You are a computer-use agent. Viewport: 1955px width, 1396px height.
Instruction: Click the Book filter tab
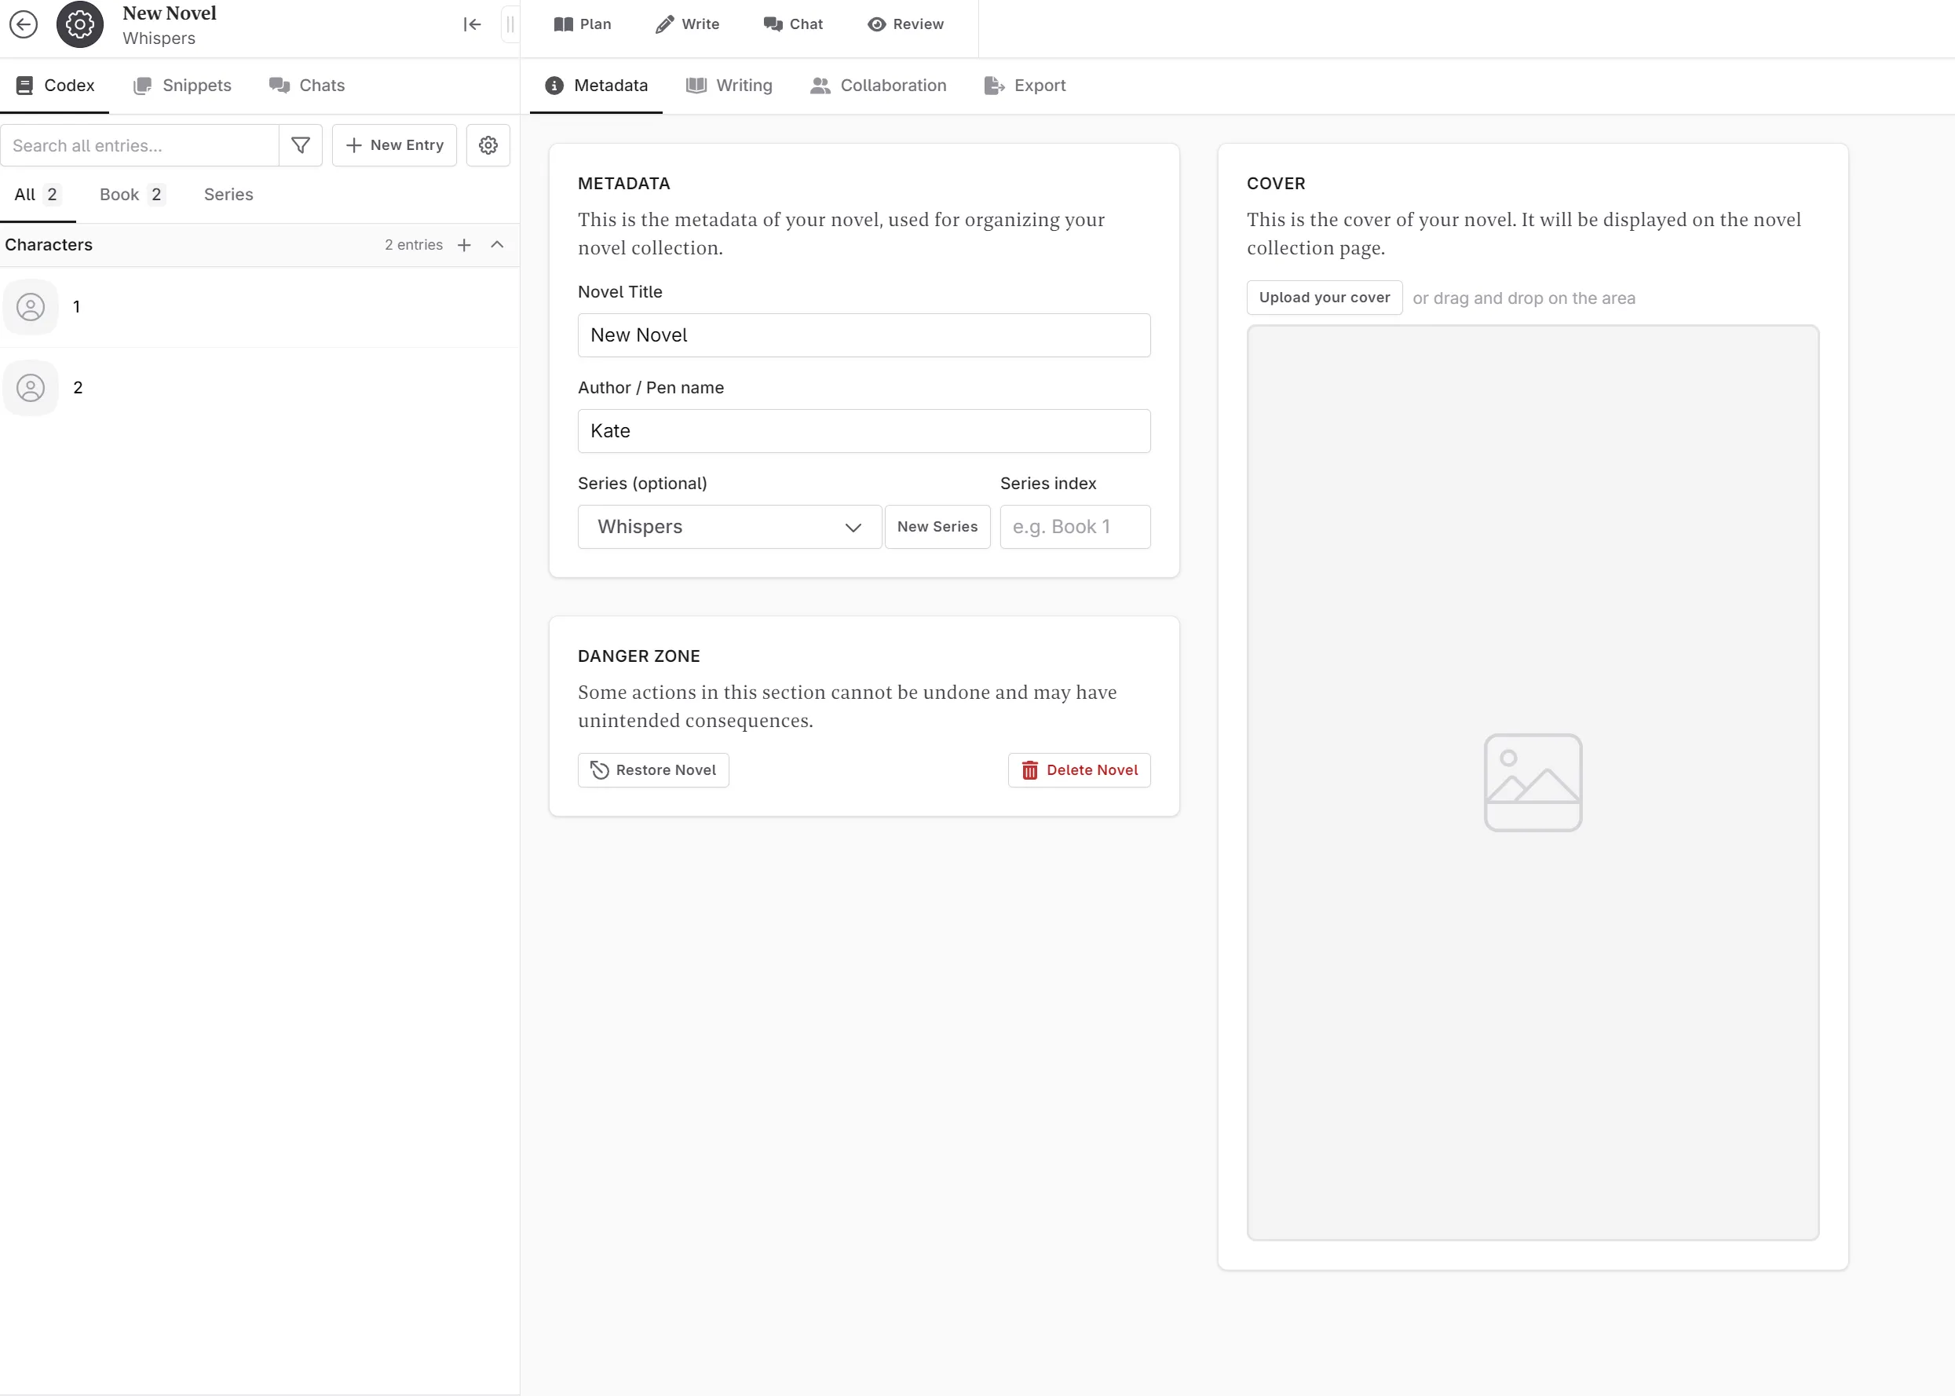pyautogui.click(x=130, y=193)
